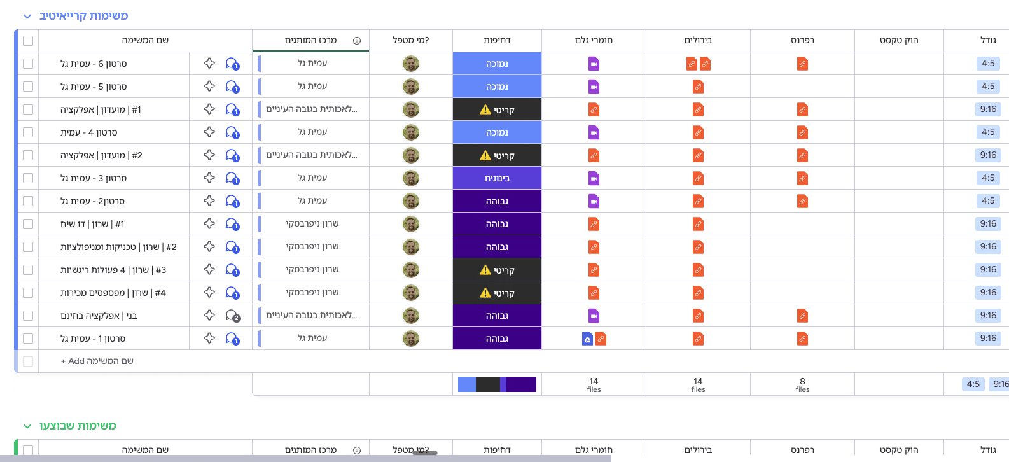Viewport: 1009px width, 462px height.
Task: Open size 4:5 dropdown on סרטון 6 row
Action: pyautogui.click(x=988, y=63)
